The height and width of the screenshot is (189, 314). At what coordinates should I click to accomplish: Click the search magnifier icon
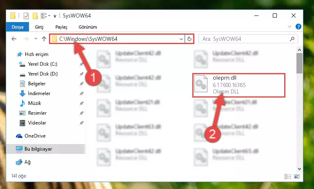[x=292, y=39]
